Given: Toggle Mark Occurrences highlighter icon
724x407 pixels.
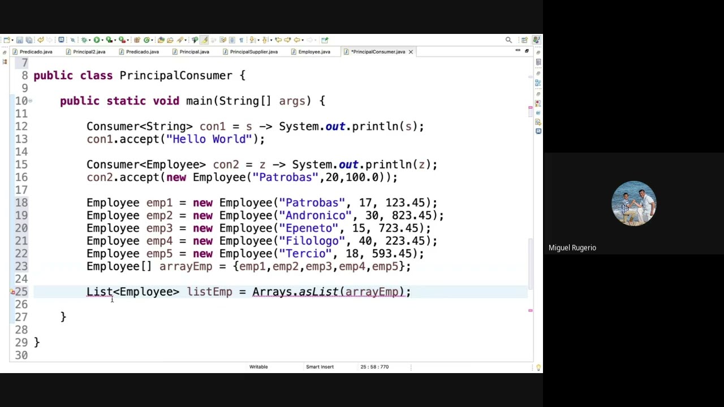Looking at the screenshot, I should (x=204, y=40).
